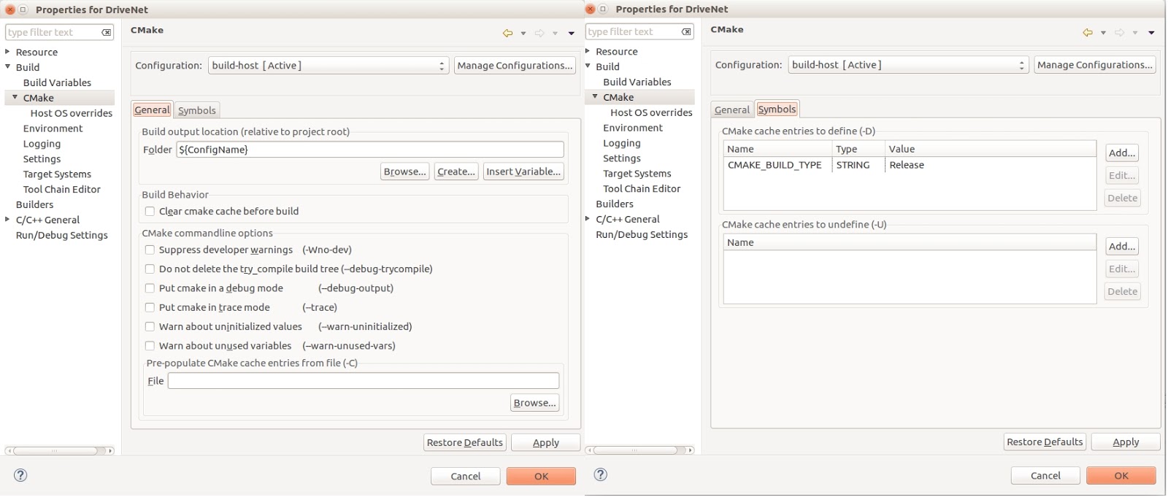Click tree horizontal scrollbar in Symbols-tab dialog
Image resolution: width=1168 pixels, height=497 pixels.
[639, 450]
